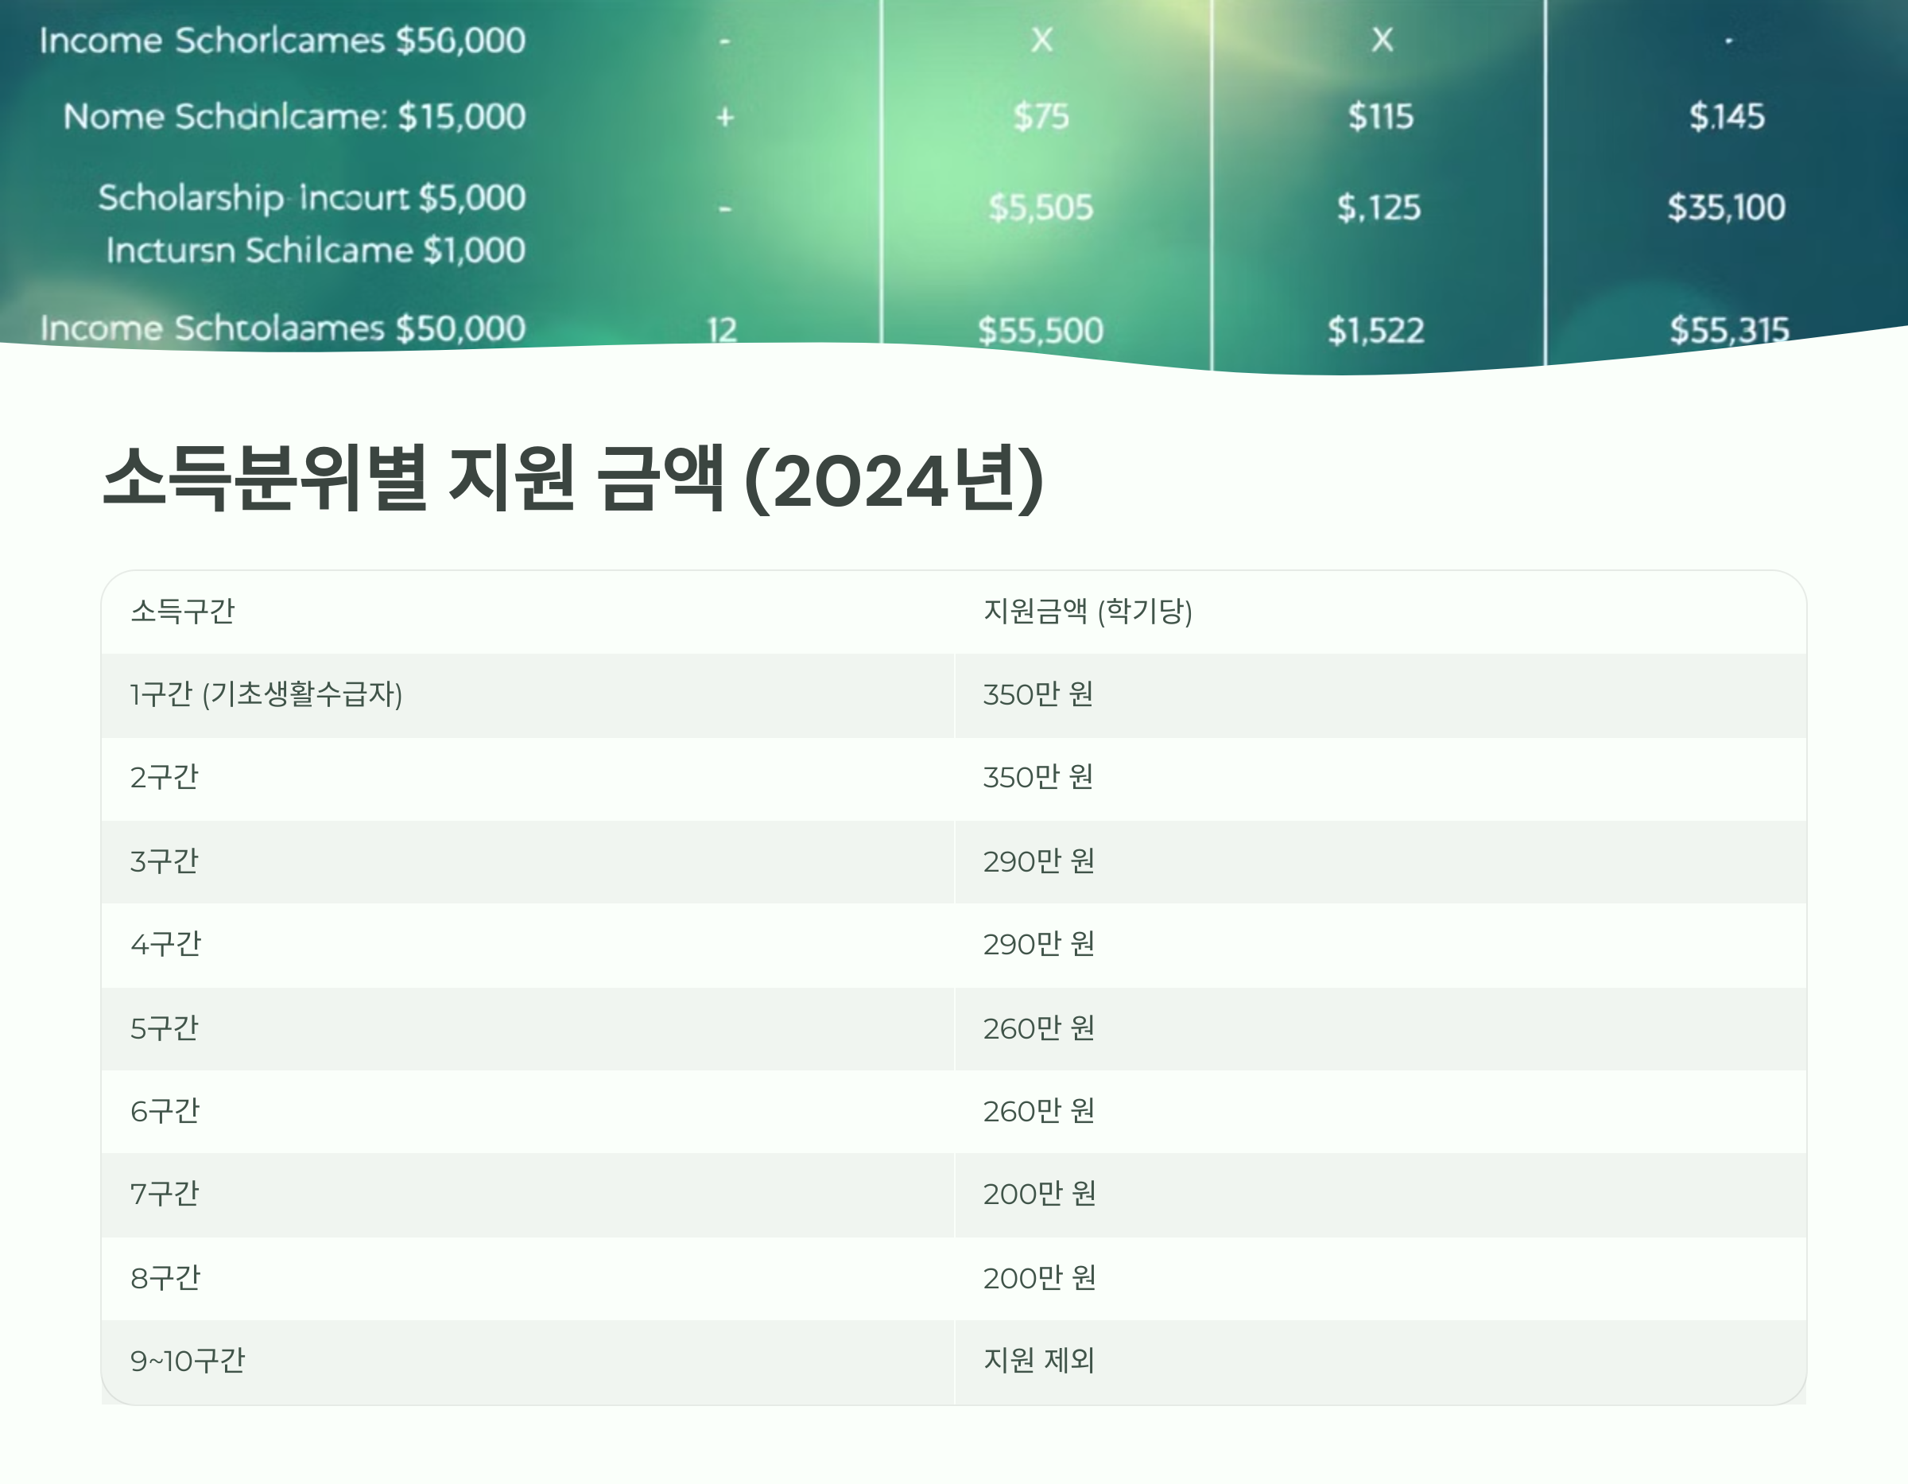Click the 1구간 (기초생활수급자) row label
This screenshot has height=1484, width=1908.
click(266, 695)
